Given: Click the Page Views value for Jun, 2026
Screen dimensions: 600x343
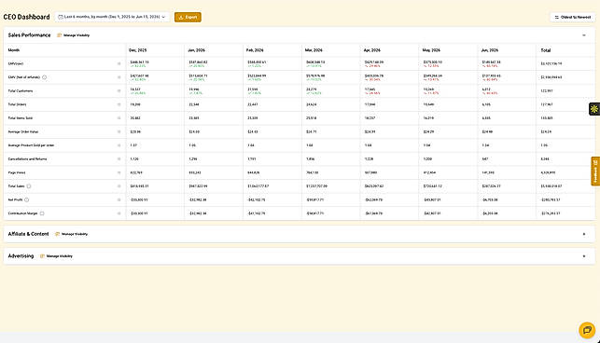Looking at the screenshot, I should (488, 172).
